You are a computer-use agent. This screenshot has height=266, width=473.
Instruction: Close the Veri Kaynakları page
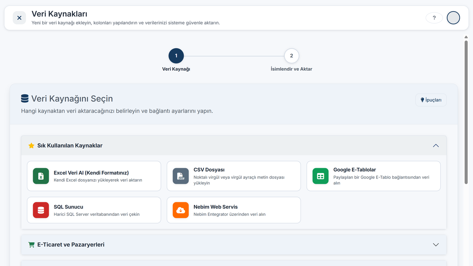[19, 18]
